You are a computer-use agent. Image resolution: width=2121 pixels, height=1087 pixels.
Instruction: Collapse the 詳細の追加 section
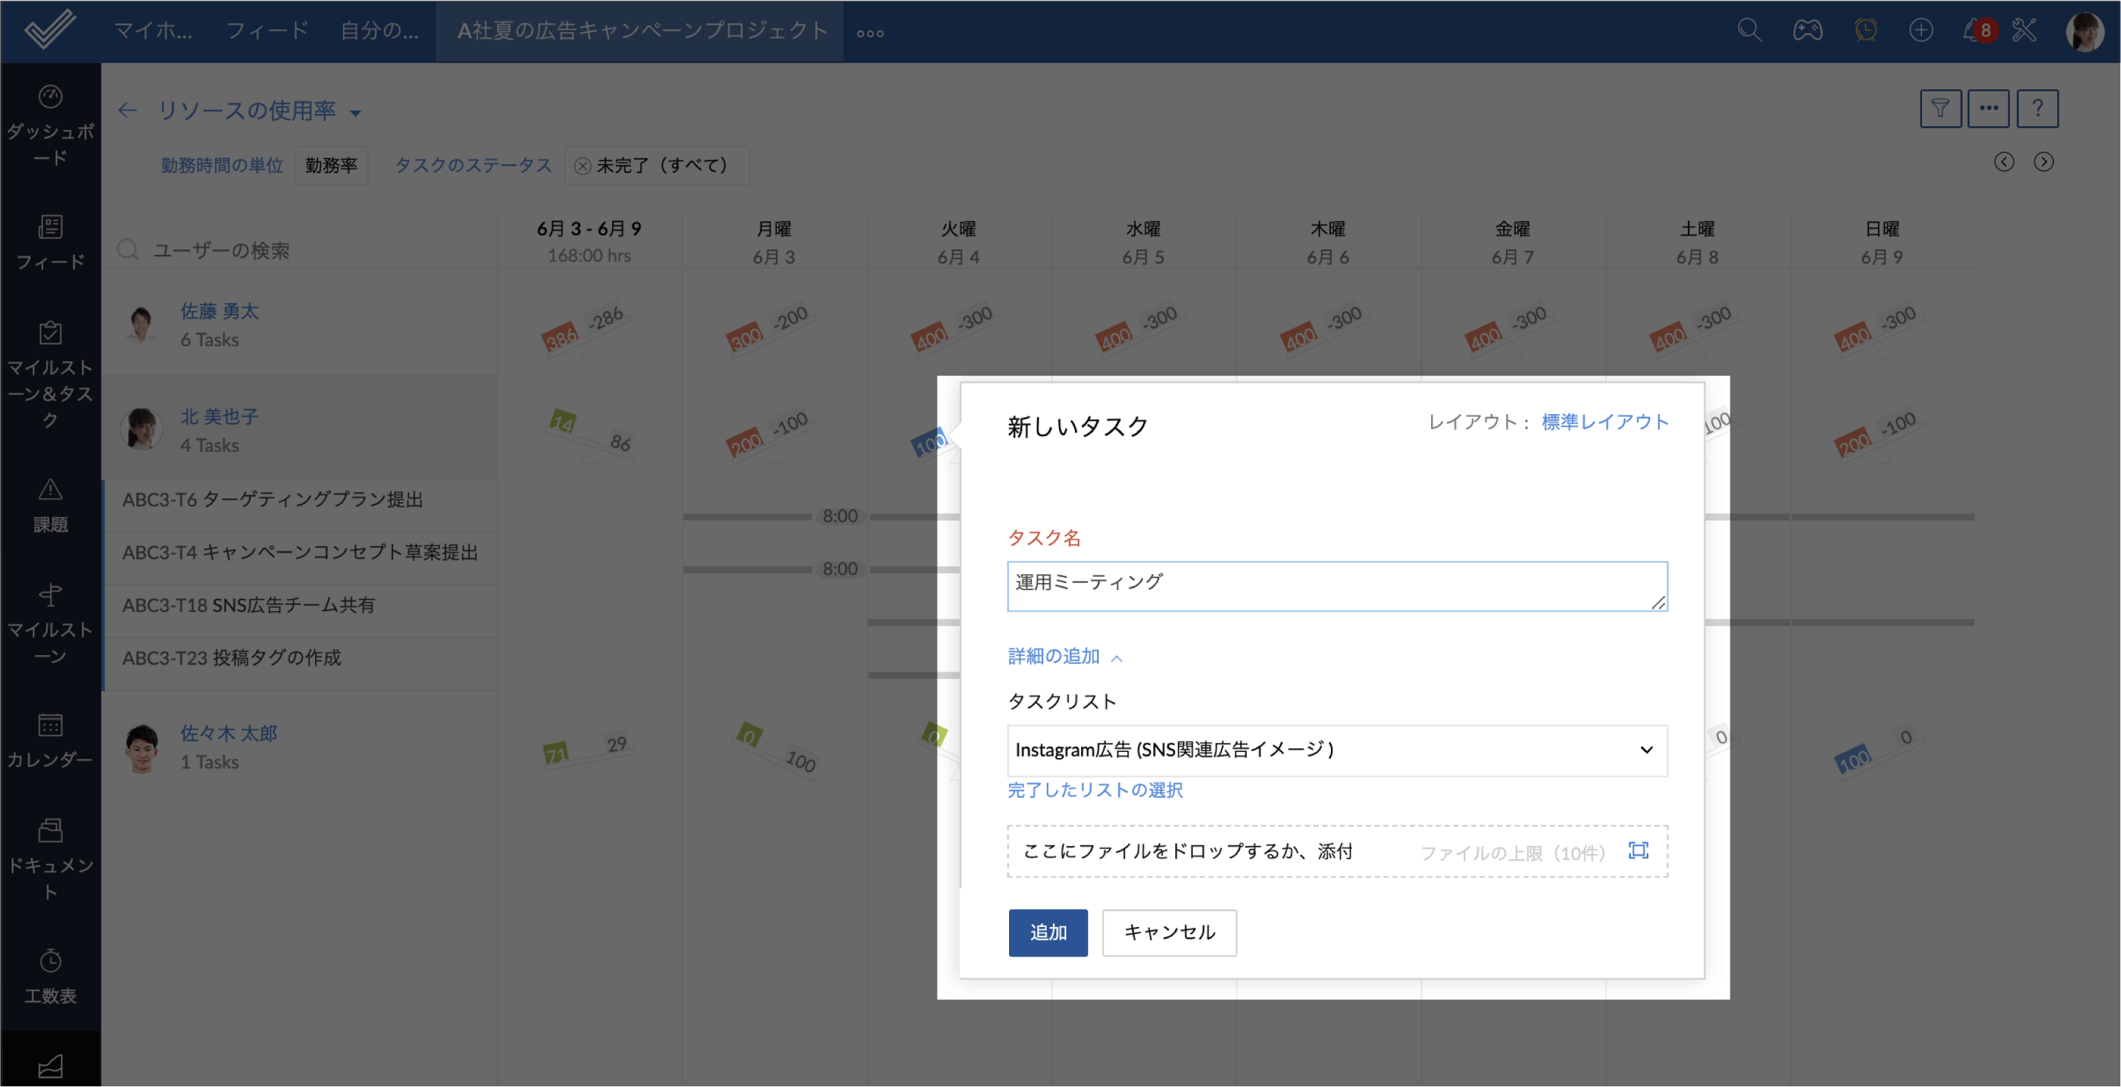click(x=1065, y=656)
